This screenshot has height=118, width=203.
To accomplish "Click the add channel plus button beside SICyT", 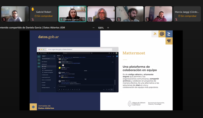I will click(x=54, y=56).
